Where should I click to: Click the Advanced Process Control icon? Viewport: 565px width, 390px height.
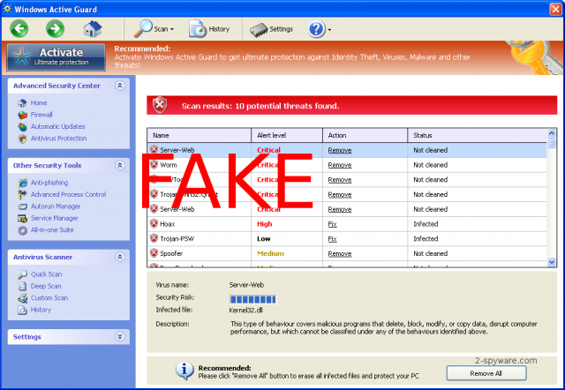pos(22,194)
